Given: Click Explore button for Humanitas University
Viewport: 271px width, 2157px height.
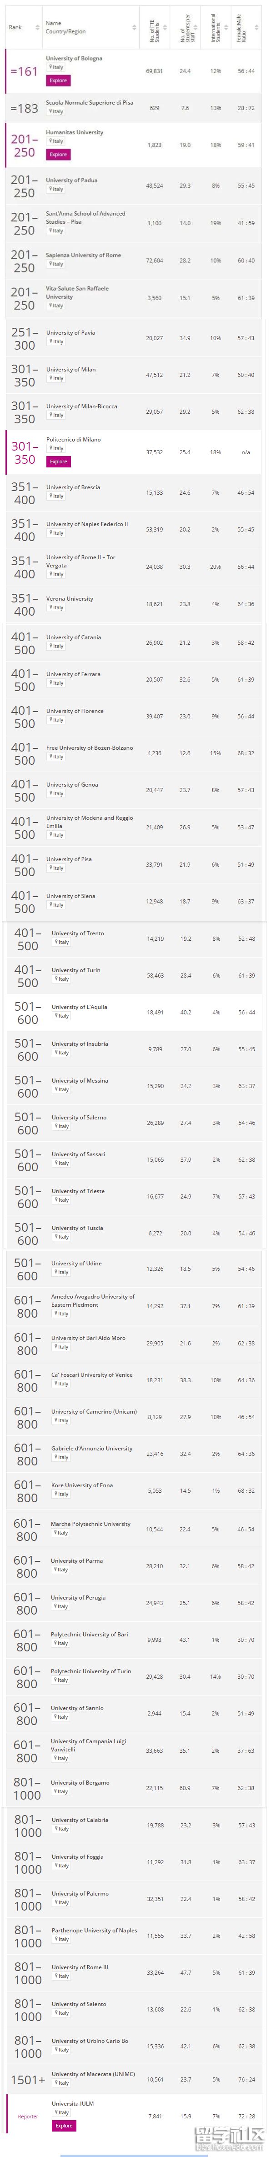Looking at the screenshot, I should pyautogui.click(x=58, y=154).
